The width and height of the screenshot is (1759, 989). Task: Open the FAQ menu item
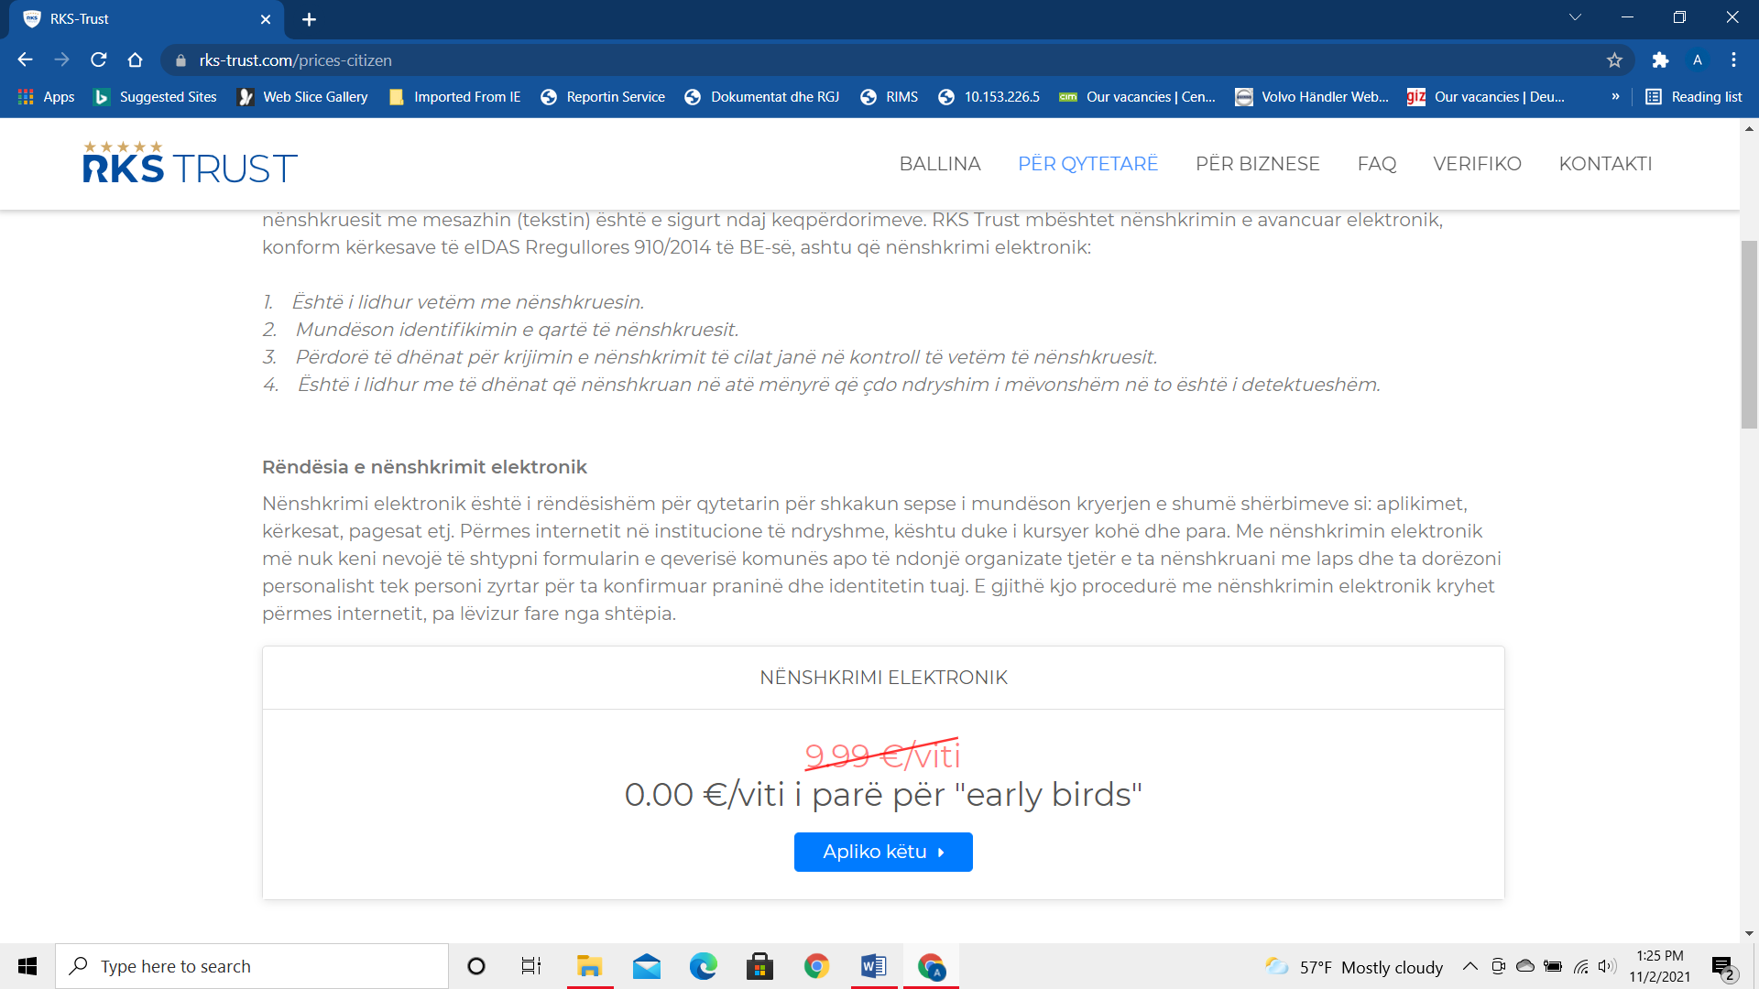(1377, 164)
